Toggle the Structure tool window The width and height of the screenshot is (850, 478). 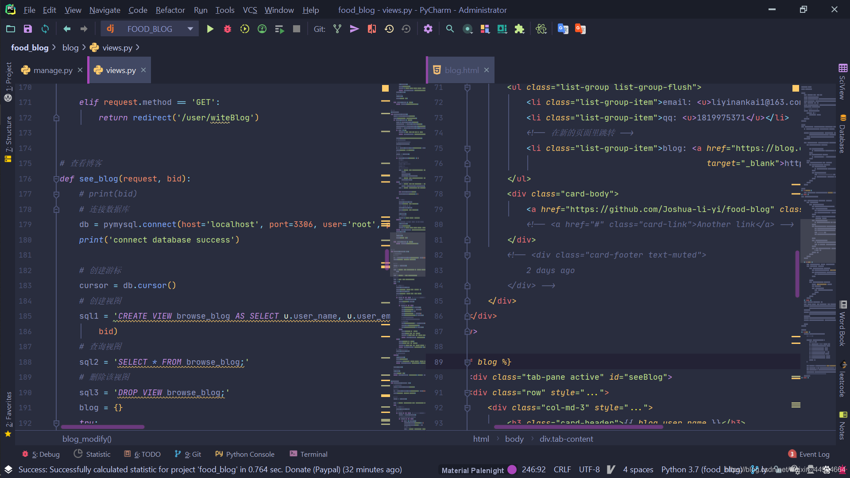point(8,134)
